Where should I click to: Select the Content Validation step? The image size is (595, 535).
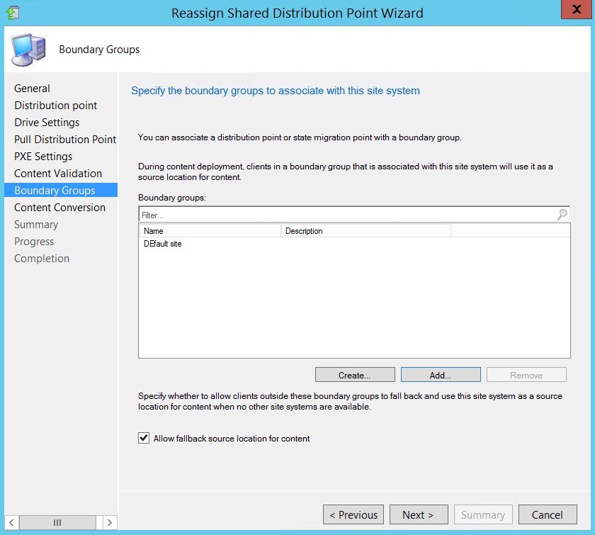coord(57,173)
